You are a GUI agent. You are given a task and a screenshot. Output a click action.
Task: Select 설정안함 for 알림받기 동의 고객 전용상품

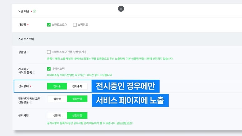tap(77, 99)
